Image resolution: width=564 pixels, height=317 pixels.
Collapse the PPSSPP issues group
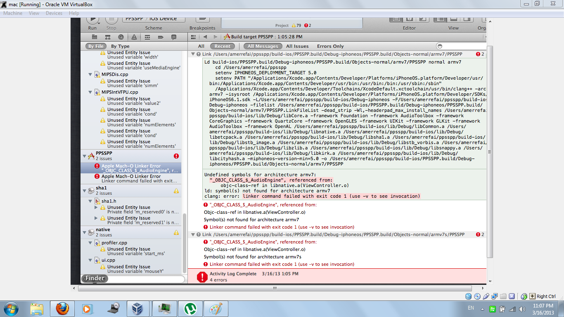pos(85,156)
